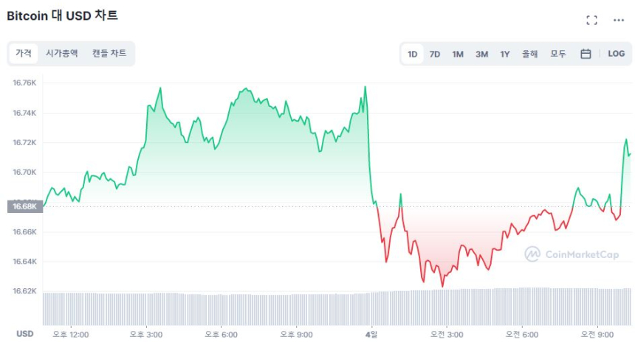Select the 올해 (this year) range

pos(529,54)
